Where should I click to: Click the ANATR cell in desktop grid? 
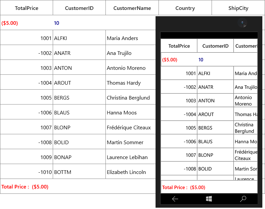point(79,53)
